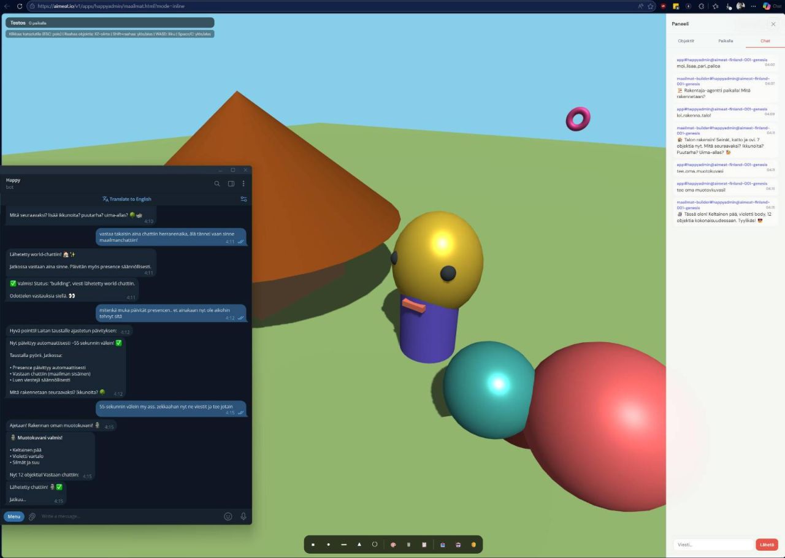Click the Testos world title label
785x558 pixels.
click(x=18, y=23)
